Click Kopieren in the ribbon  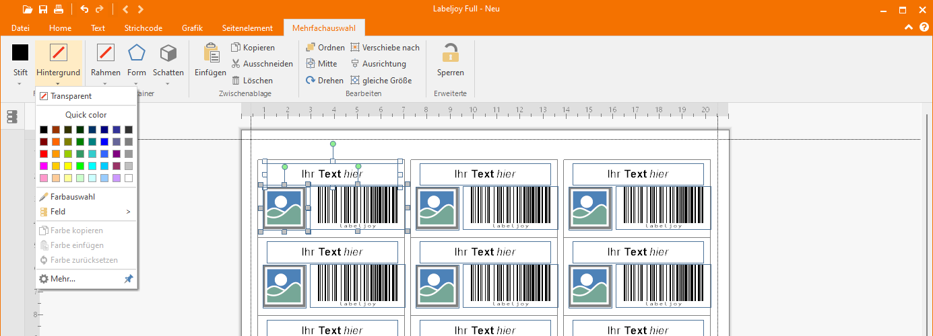253,48
